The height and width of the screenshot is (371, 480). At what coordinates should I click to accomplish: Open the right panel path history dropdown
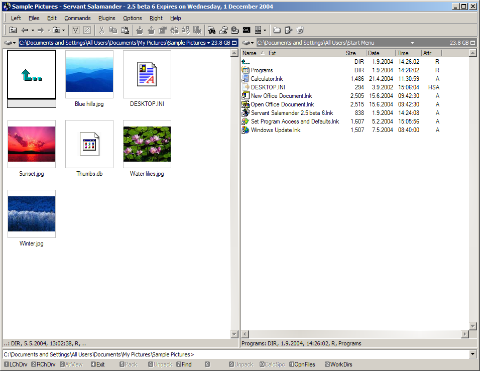[x=413, y=43]
